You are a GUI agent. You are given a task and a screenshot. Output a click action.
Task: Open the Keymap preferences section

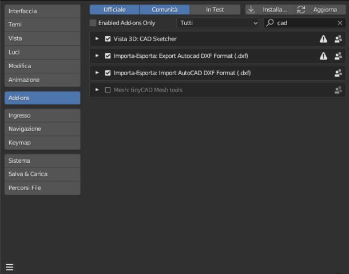point(42,142)
